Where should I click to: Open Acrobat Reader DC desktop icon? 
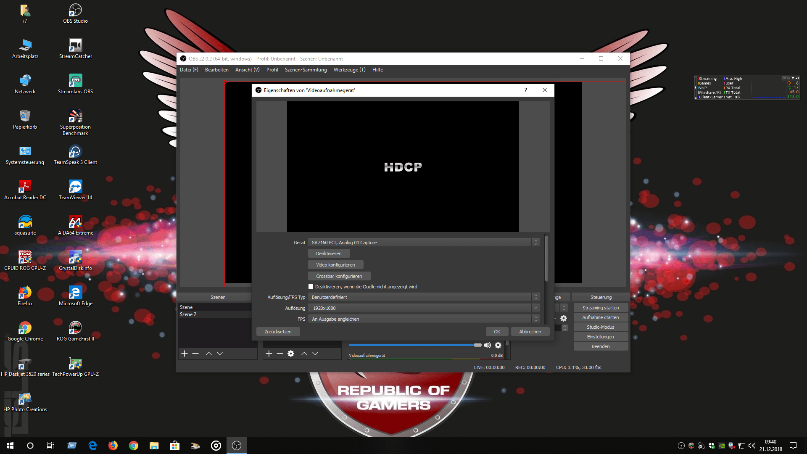pos(25,190)
